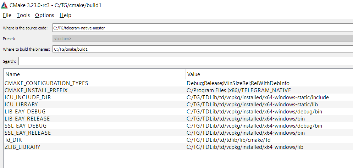The width and height of the screenshot is (353, 168).
Task: Open the File menu
Action: pos(7,15)
